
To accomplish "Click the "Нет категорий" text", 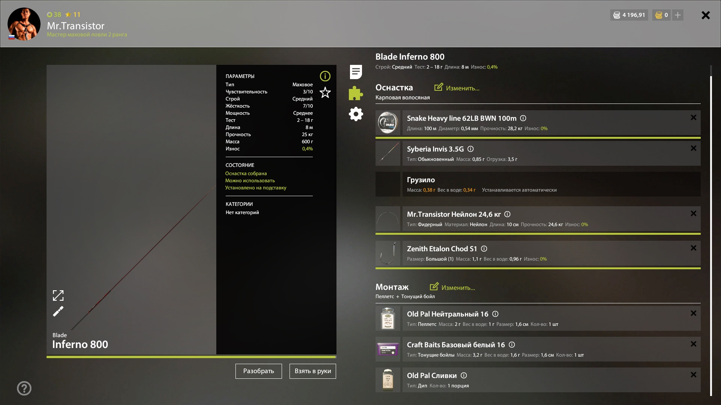I will (242, 212).
